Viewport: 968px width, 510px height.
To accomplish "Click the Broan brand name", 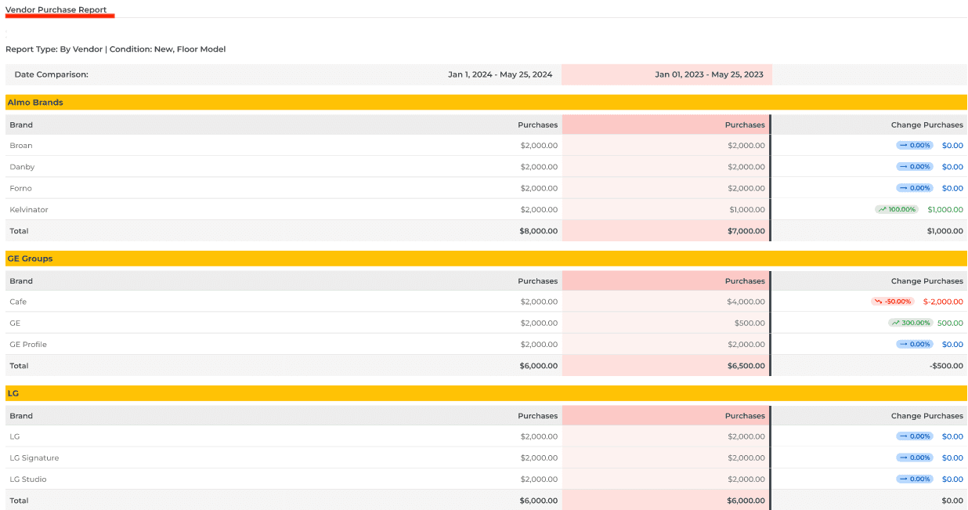I will pyautogui.click(x=21, y=146).
